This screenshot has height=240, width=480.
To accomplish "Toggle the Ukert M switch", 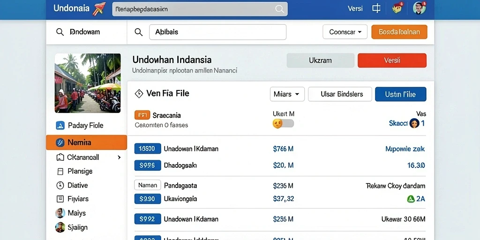I will pyautogui.click(x=283, y=124).
